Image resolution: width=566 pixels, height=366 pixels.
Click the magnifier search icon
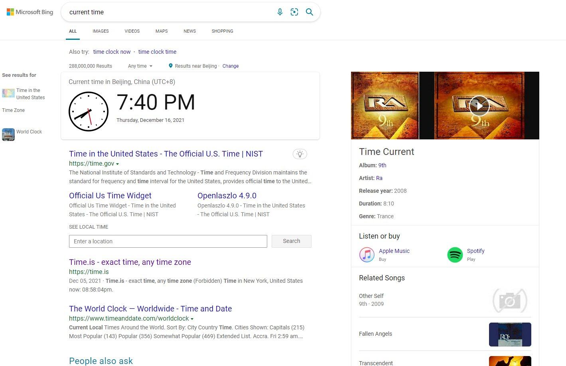(310, 12)
